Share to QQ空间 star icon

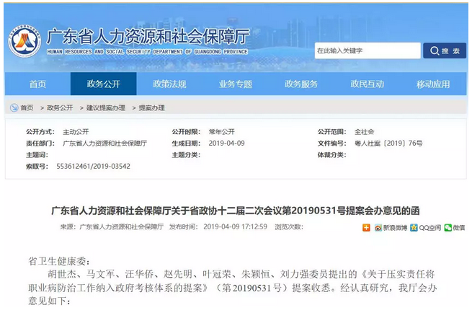click(414, 228)
